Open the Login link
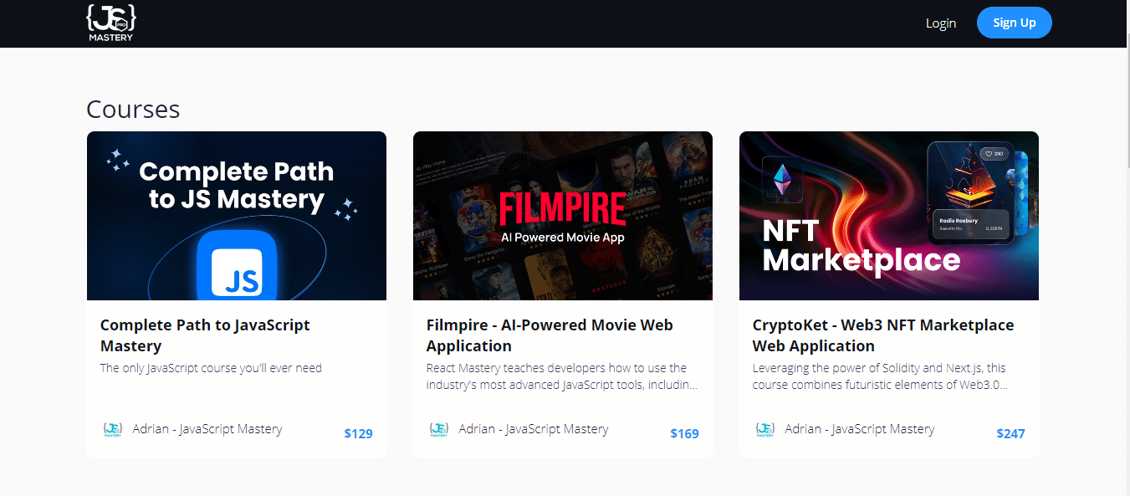Screen dimensions: 1130x496 coord(941,23)
